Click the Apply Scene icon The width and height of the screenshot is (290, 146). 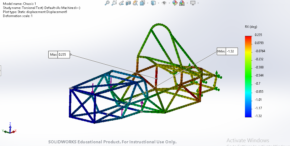coord(182,3)
